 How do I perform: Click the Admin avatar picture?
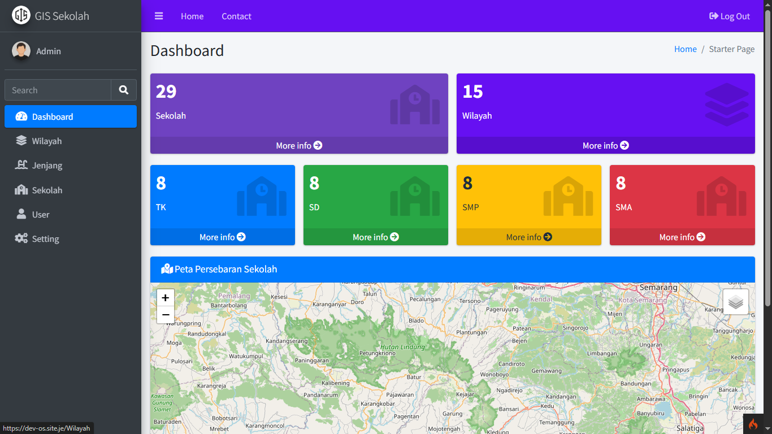21,51
